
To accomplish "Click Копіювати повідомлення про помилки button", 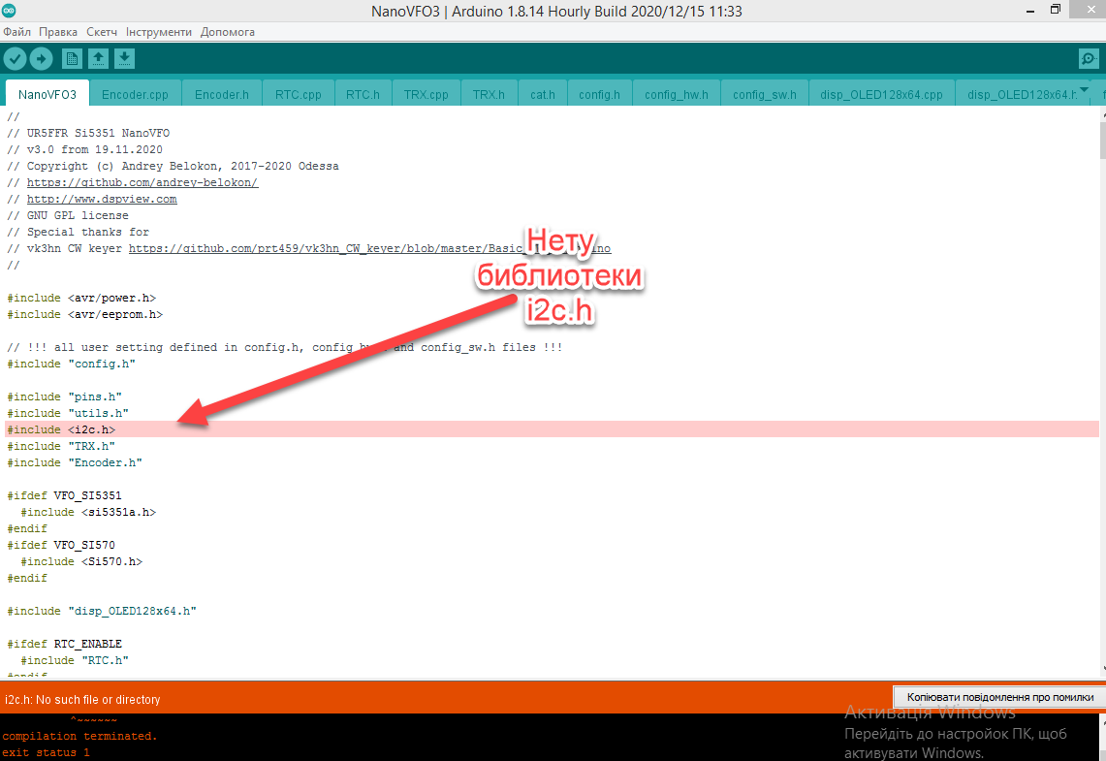I will click(999, 697).
